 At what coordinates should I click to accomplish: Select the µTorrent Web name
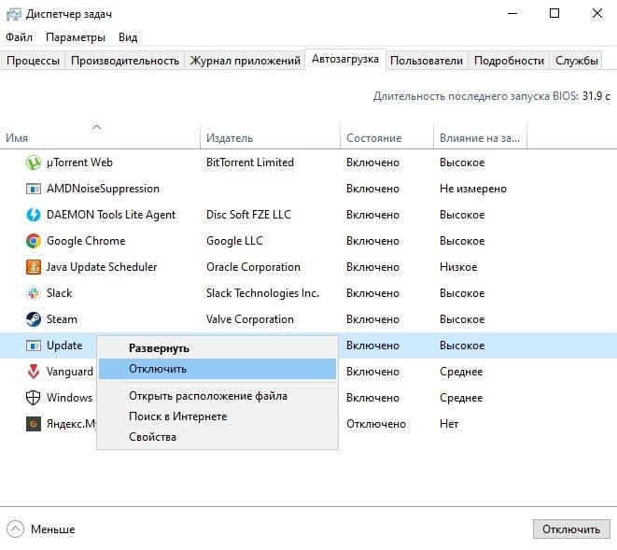click(79, 162)
